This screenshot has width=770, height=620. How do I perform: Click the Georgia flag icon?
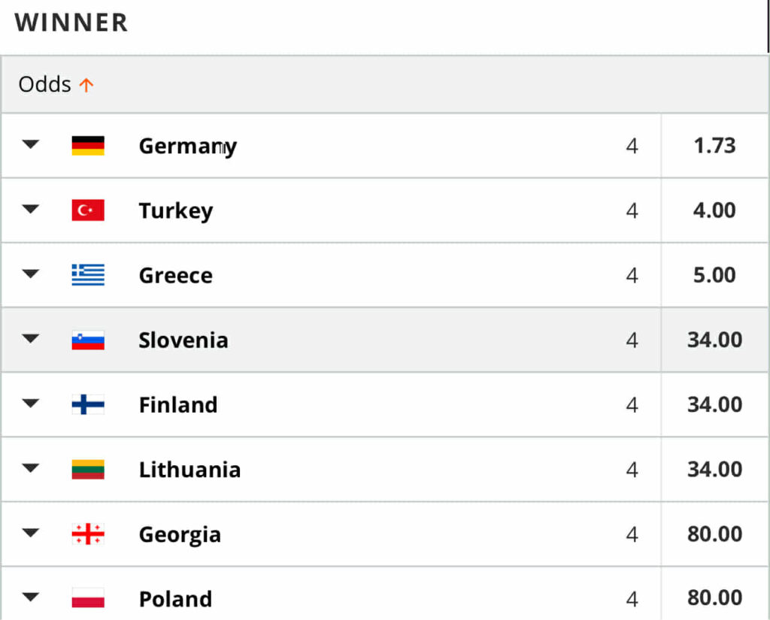(88, 534)
